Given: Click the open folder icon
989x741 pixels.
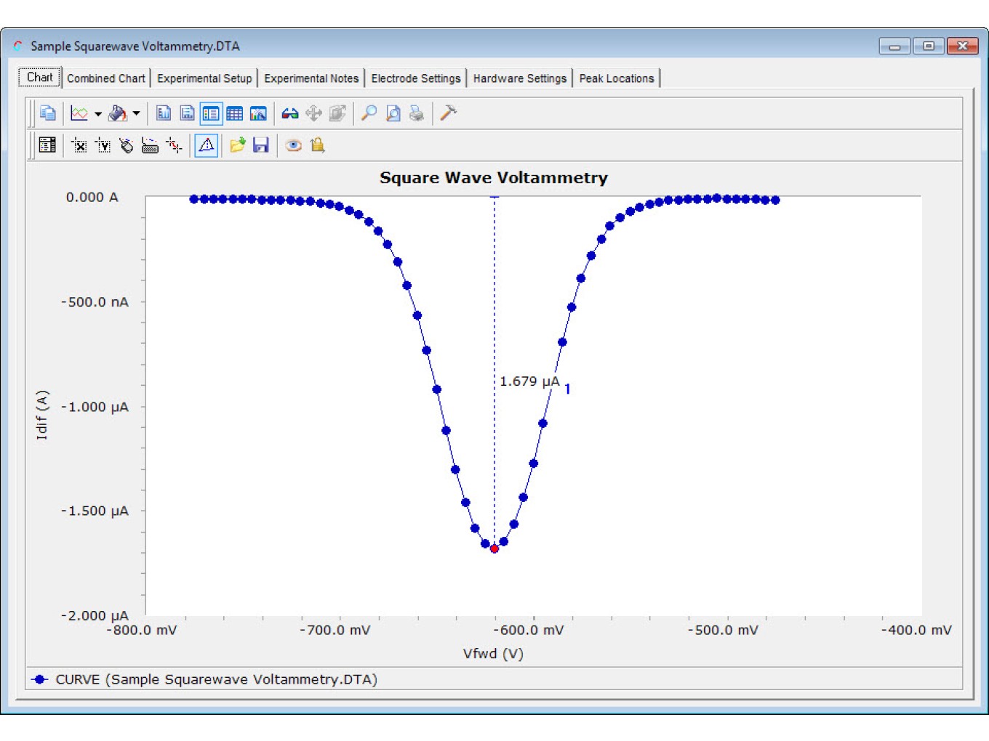Looking at the screenshot, I should click(237, 145).
